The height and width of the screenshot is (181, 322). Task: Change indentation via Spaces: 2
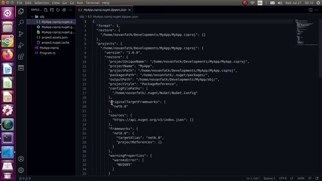[269, 178]
